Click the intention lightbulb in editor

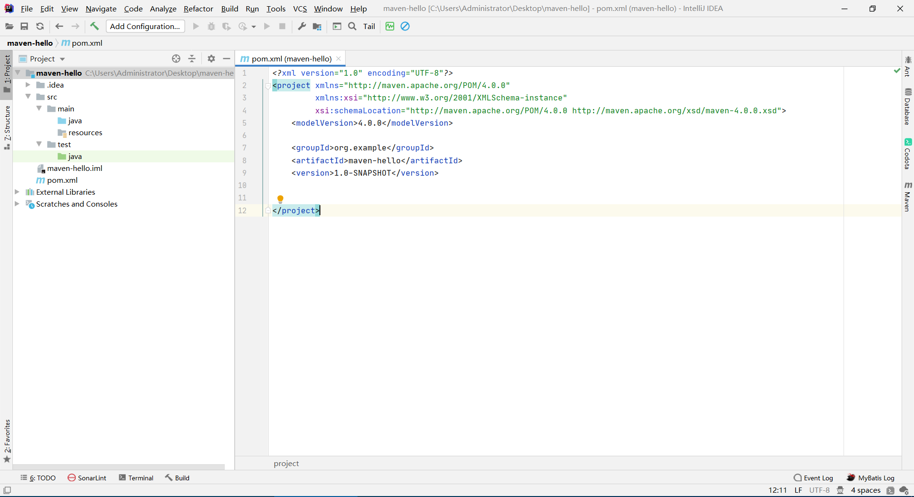280,199
